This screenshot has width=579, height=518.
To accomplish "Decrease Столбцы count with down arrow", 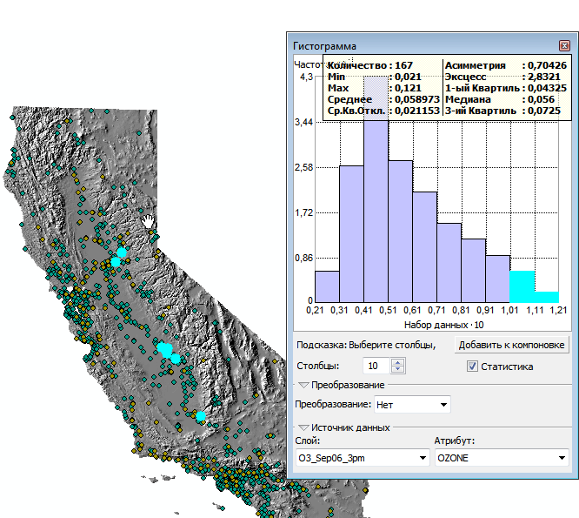I will pos(398,370).
